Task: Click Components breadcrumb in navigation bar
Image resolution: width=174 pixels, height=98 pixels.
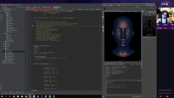Action: tap(12, 5)
